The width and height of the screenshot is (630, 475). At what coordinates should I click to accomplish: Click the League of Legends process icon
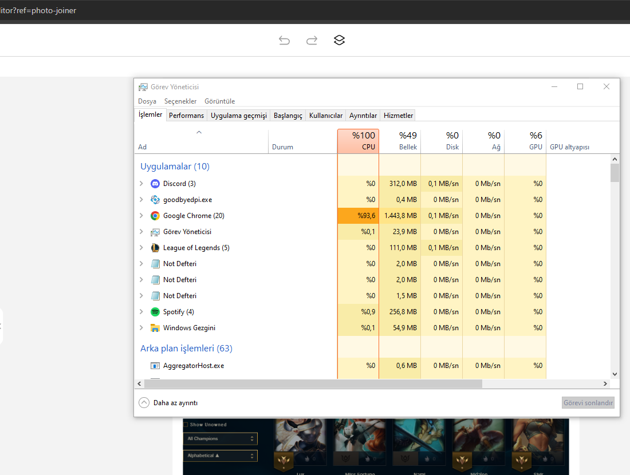tap(155, 248)
